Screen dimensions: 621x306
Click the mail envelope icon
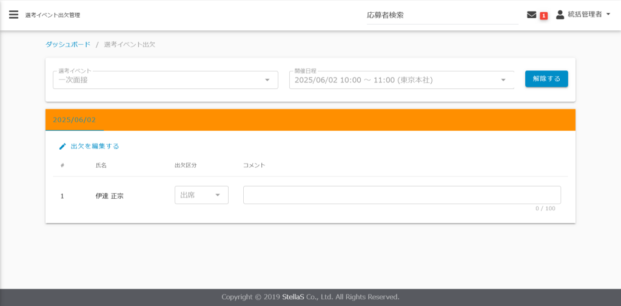pos(531,15)
